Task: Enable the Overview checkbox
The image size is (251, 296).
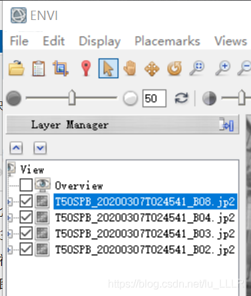Action: point(26,185)
